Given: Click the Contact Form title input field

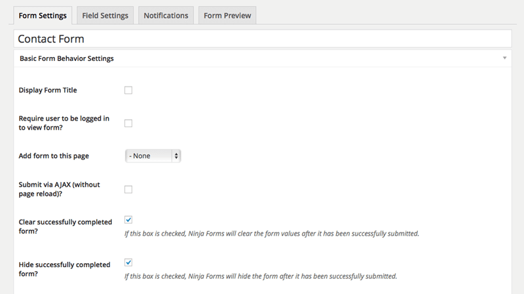Looking at the screenshot, I should pyautogui.click(x=262, y=39).
